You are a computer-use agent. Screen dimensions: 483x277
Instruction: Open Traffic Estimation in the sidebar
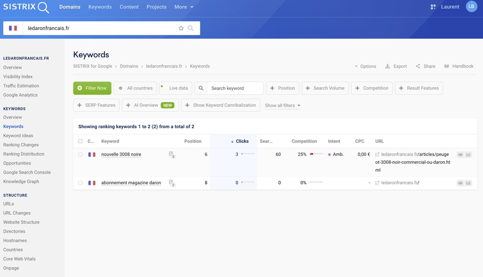21,86
